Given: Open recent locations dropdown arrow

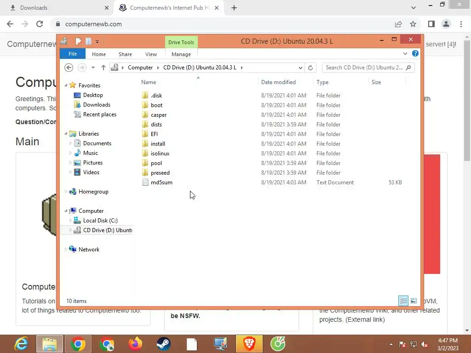Looking at the screenshot, I should coord(93,68).
